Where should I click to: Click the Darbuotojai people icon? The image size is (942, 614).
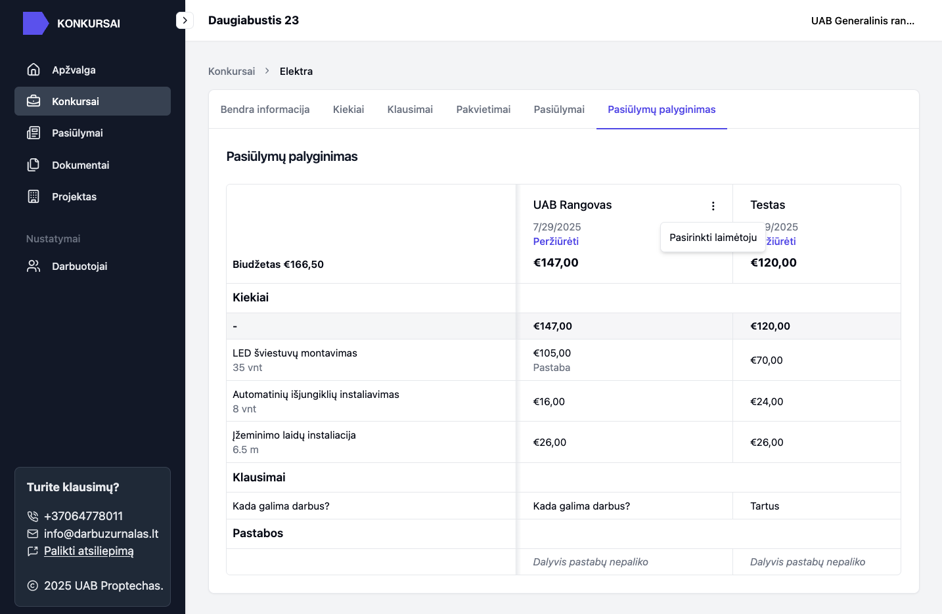[x=34, y=266]
